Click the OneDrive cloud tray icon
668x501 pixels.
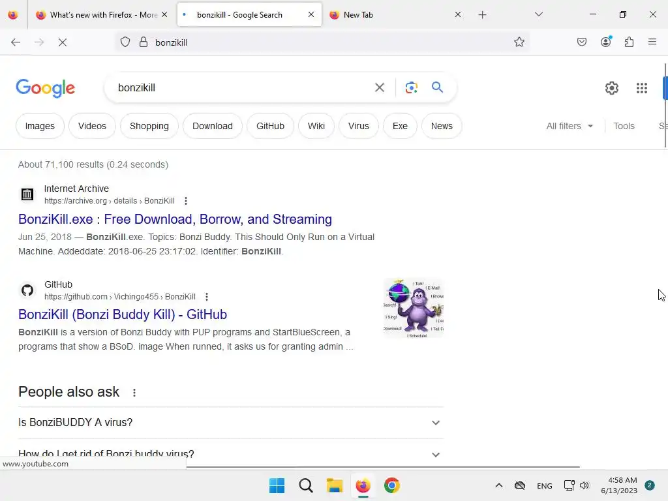[520, 485]
